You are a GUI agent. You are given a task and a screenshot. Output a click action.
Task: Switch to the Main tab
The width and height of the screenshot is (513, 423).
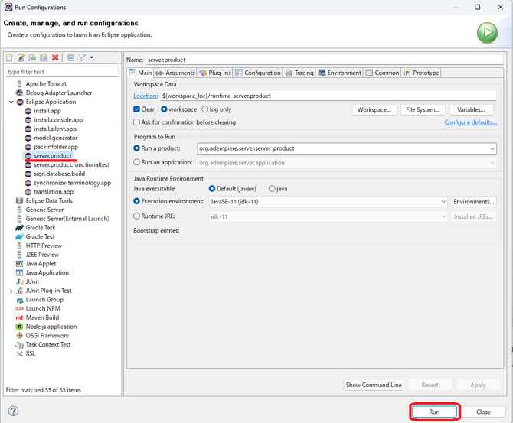click(x=141, y=73)
